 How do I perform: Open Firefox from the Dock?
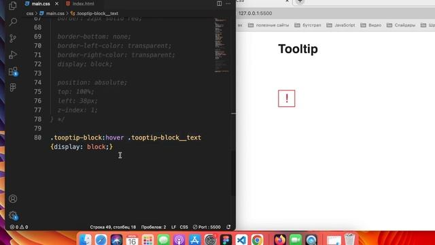(x=280, y=240)
